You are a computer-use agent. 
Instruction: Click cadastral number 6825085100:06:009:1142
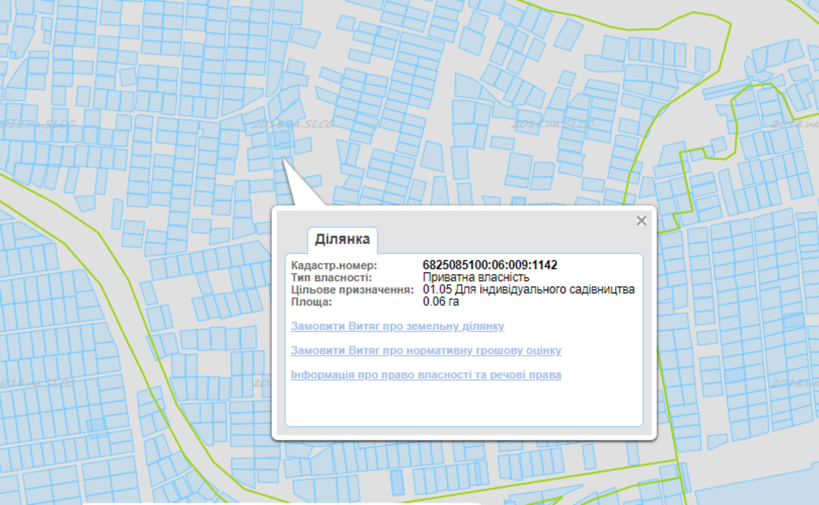click(x=490, y=265)
